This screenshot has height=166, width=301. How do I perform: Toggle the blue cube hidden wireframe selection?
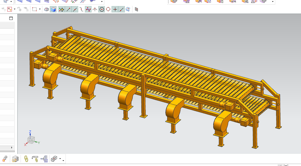53,9
